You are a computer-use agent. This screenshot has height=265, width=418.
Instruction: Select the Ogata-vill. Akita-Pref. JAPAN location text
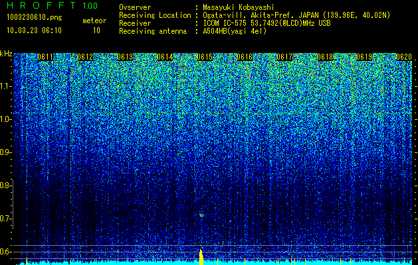(x=296, y=16)
